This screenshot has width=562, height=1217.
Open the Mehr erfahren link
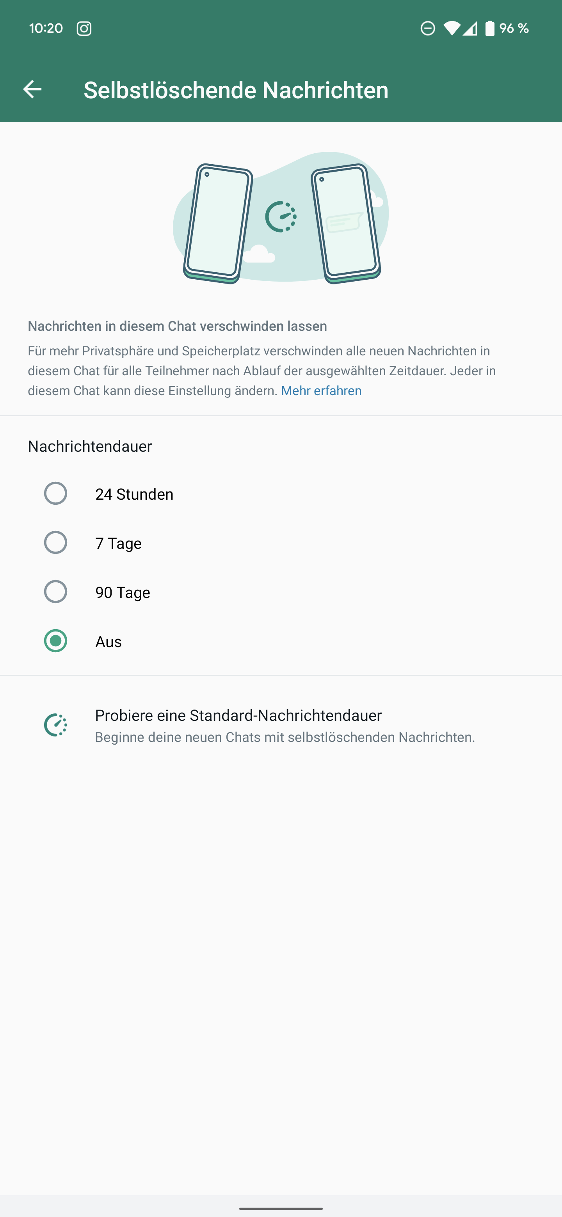point(321,391)
